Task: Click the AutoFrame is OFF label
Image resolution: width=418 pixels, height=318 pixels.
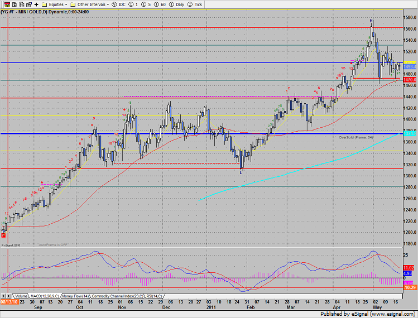Action: coord(53,245)
